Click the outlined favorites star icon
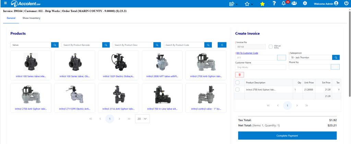Screen dimensions: 351x144 [247, 3]
